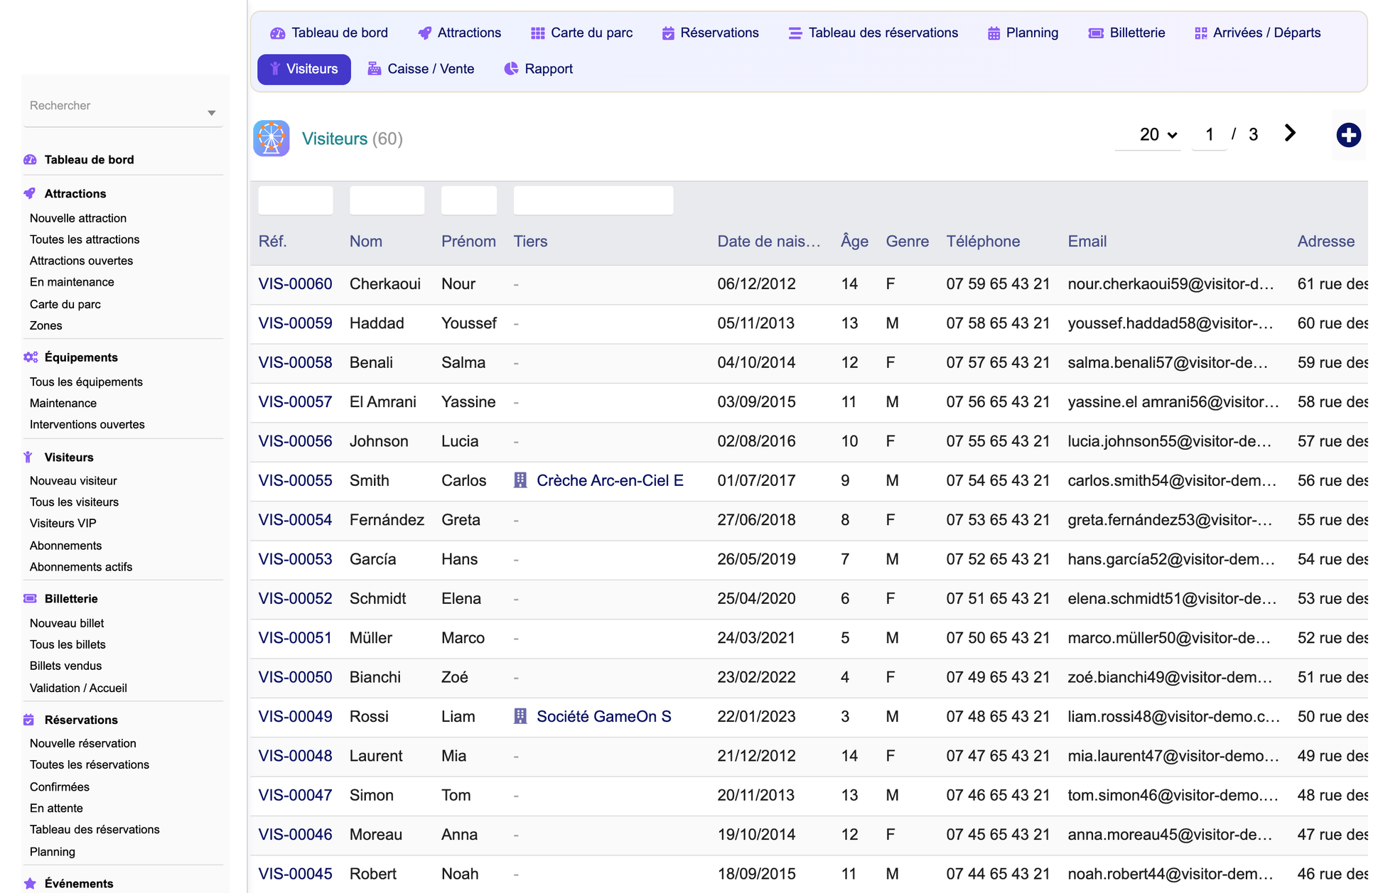Viewport: 1383px width, 893px height.
Task: Click the Attractions rocket icon in sidebar
Action: pos(30,193)
